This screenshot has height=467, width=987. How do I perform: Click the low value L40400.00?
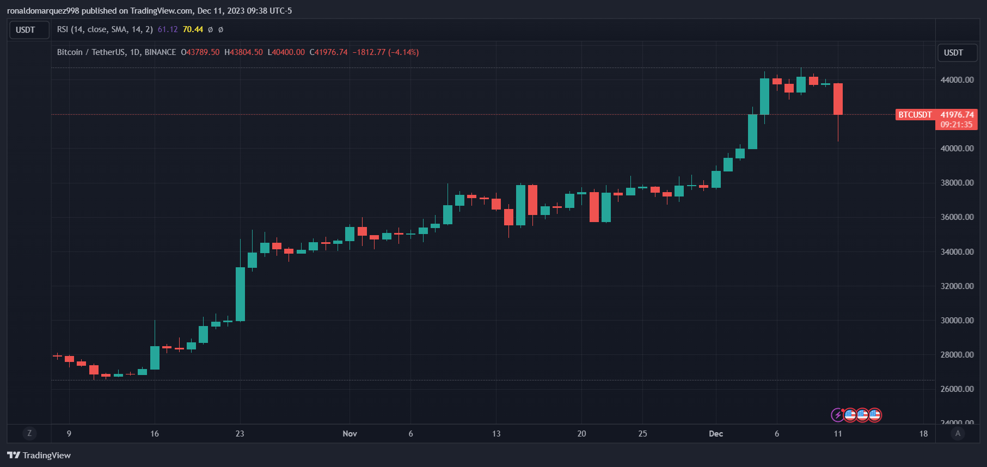click(x=286, y=52)
